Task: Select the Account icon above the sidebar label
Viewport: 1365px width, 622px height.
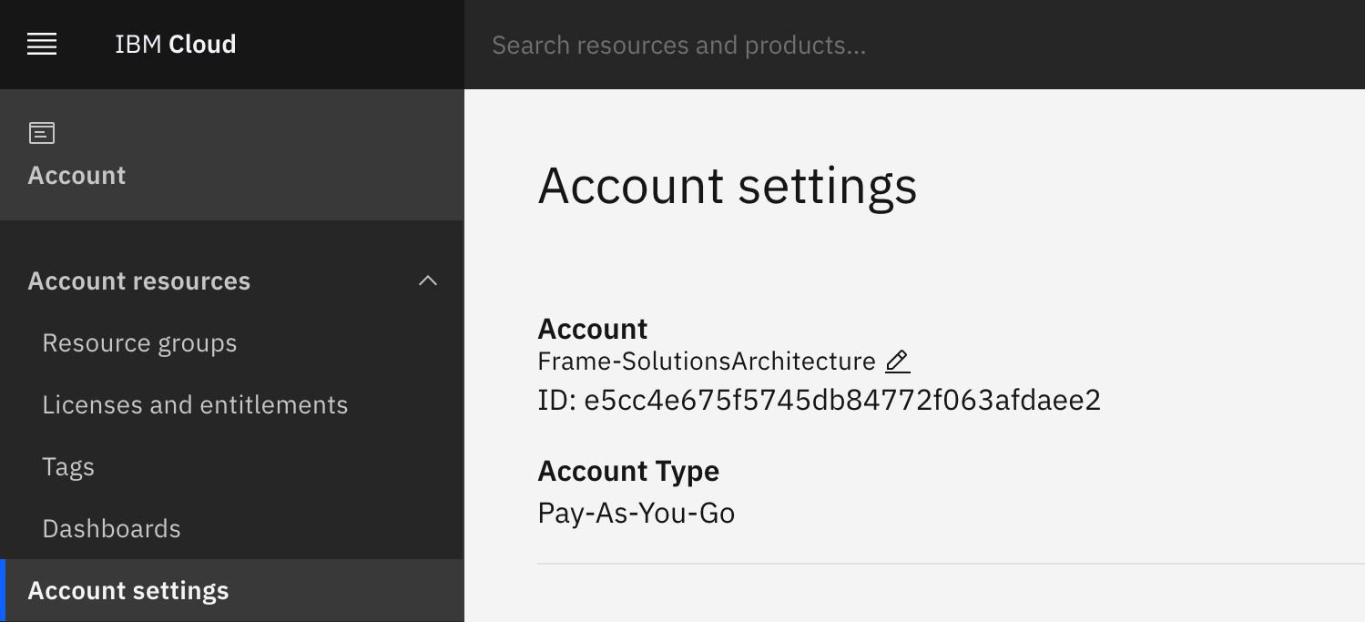Action: [42, 132]
